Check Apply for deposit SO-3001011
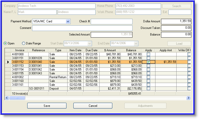The image size is (199, 119). (x=148, y=88)
